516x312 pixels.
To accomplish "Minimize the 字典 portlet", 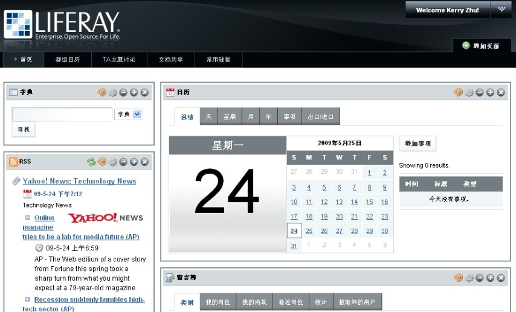I will (123, 92).
